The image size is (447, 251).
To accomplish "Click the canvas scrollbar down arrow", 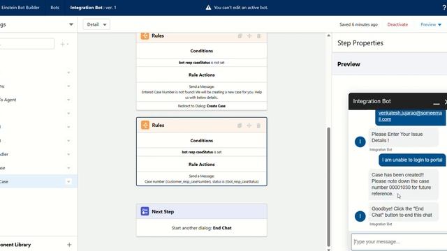I will tap(328, 250).
